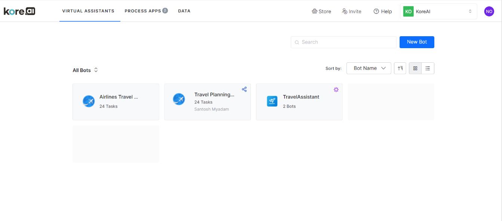
Task: Click the New Bot button
Action: (x=417, y=42)
